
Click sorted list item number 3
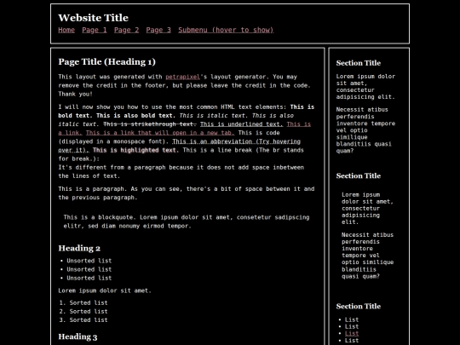point(89,320)
